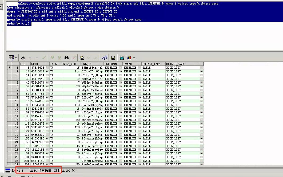Select LOCK_MIN cell with value 114

[x=71, y=72]
